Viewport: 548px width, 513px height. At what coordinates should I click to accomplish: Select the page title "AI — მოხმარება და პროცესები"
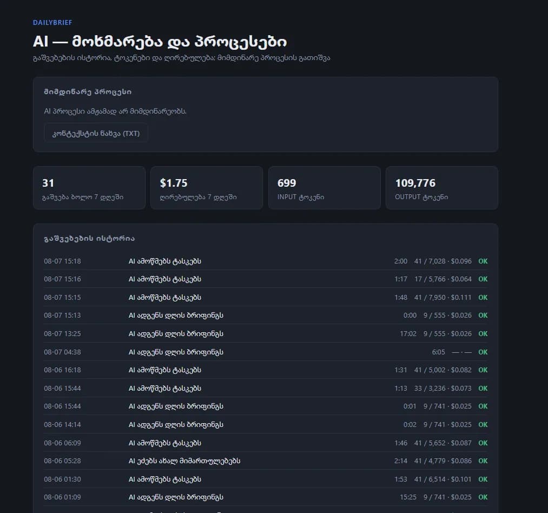[x=160, y=42]
